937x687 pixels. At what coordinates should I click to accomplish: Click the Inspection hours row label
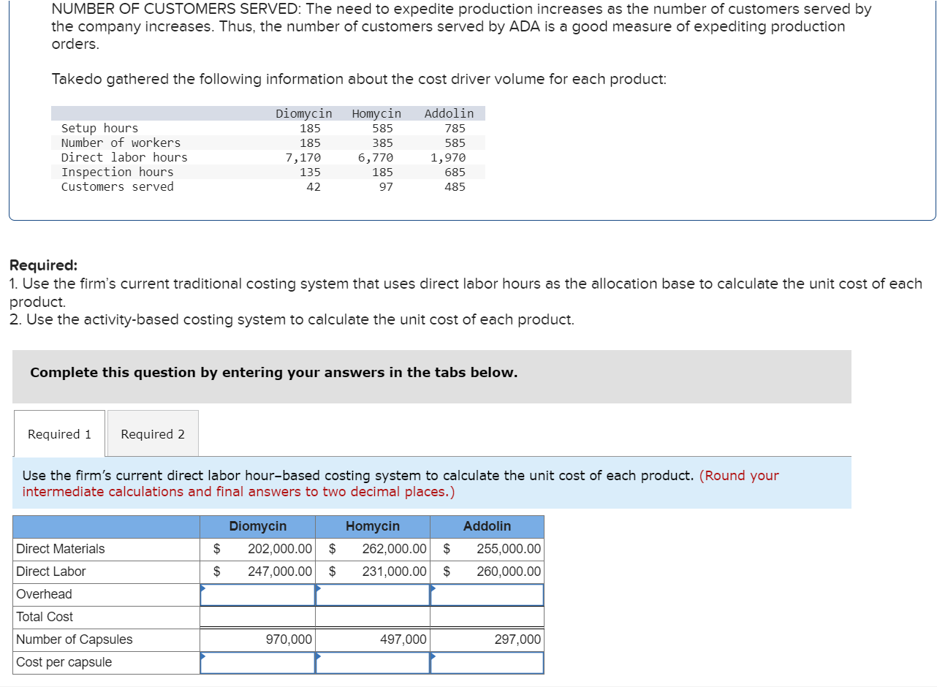point(118,172)
